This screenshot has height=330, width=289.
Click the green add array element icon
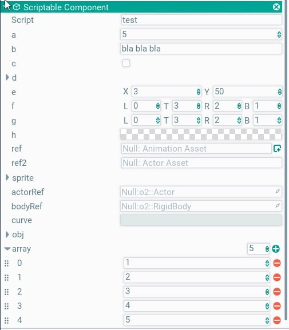pyautogui.click(x=276, y=249)
